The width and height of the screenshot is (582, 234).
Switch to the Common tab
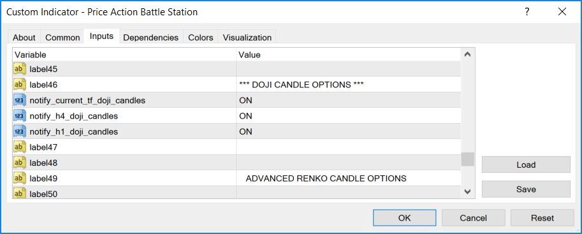[62, 38]
